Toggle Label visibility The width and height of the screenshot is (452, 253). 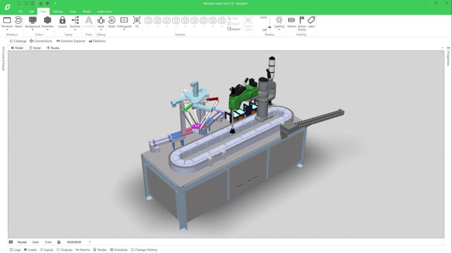point(311,22)
